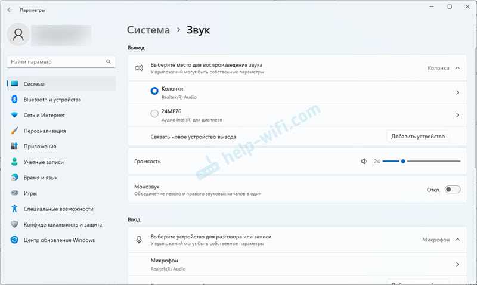Go to Время и язык

(x=61, y=177)
